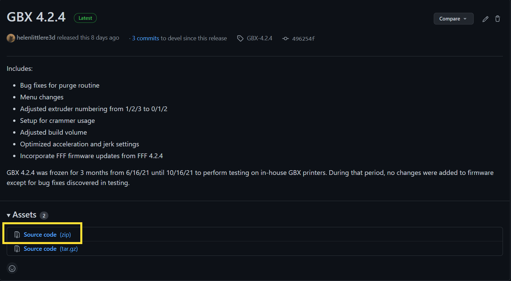The width and height of the screenshot is (511, 281).
Task: View the 3 commits link
Action: [145, 38]
